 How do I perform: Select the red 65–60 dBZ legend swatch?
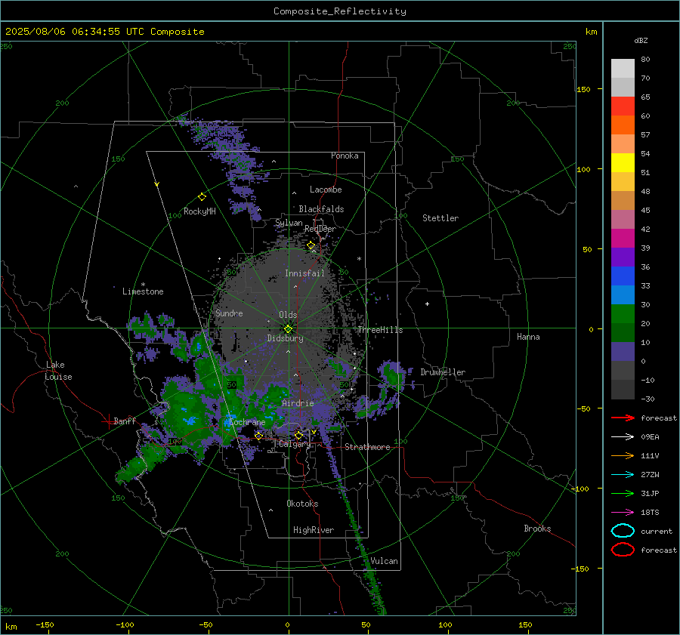[623, 106]
